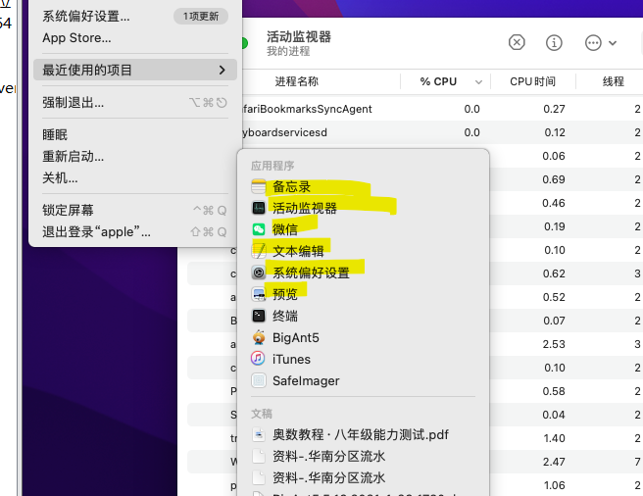Click the WeChat icon beside 微信
Image resolution: width=643 pixels, height=496 pixels.
(259, 229)
